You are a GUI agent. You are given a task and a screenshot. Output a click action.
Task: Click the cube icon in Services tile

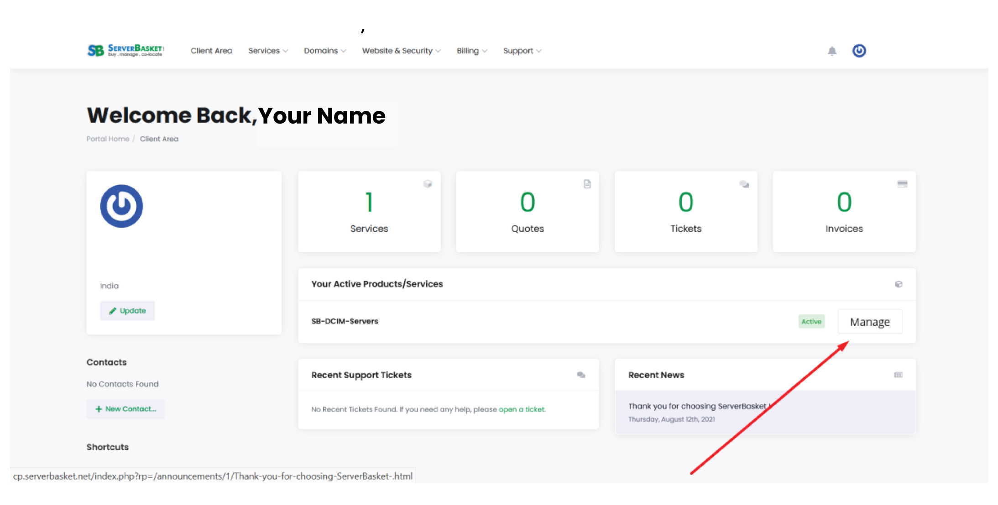click(428, 184)
